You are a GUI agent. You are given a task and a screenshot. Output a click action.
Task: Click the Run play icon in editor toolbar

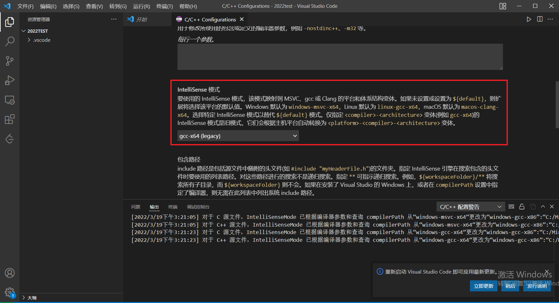[x=529, y=19]
